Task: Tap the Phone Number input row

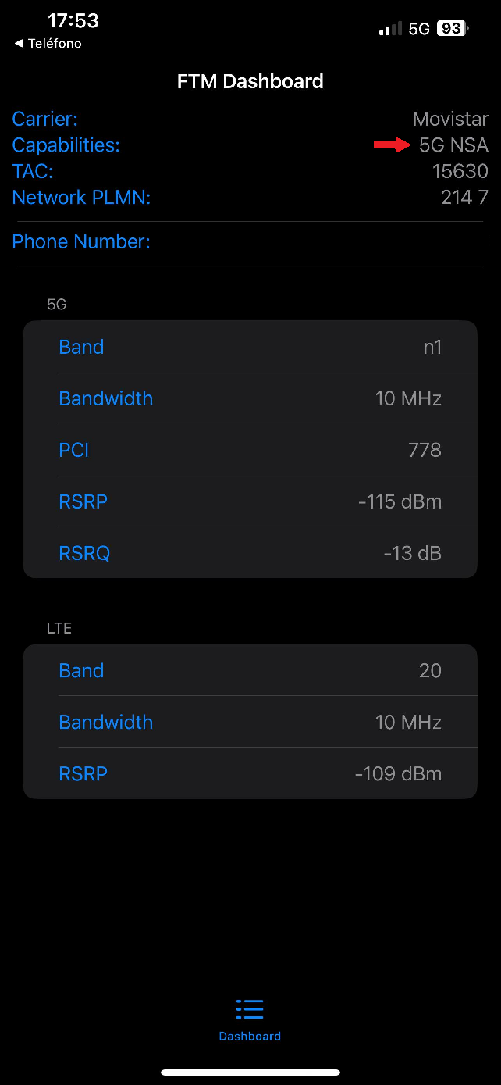Action: click(x=250, y=241)
